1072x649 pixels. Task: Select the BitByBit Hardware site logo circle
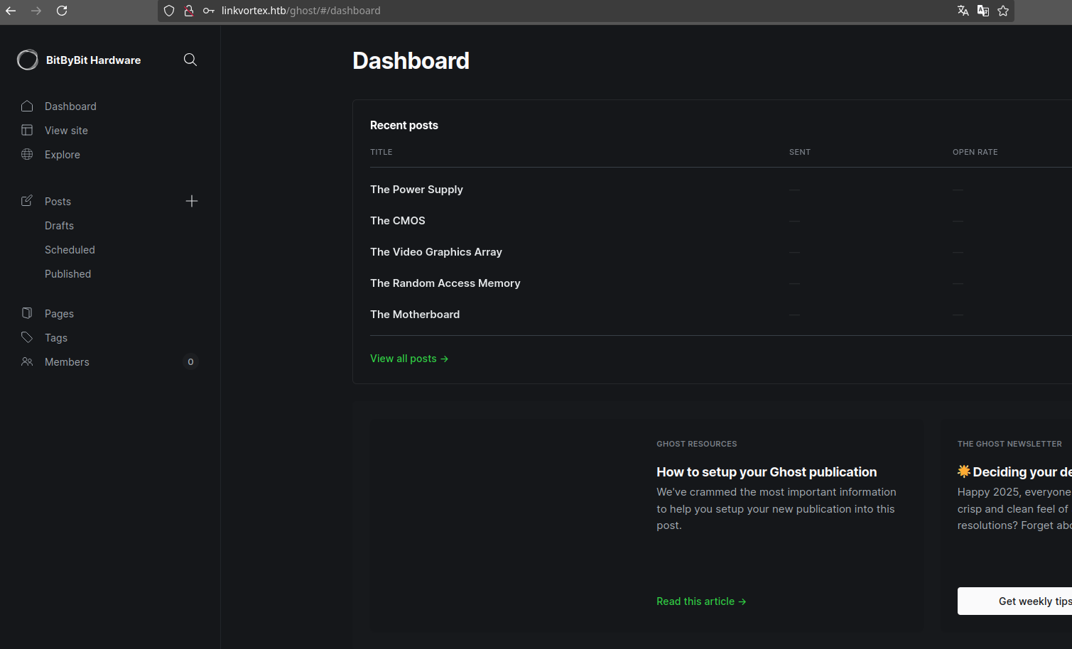28,60
